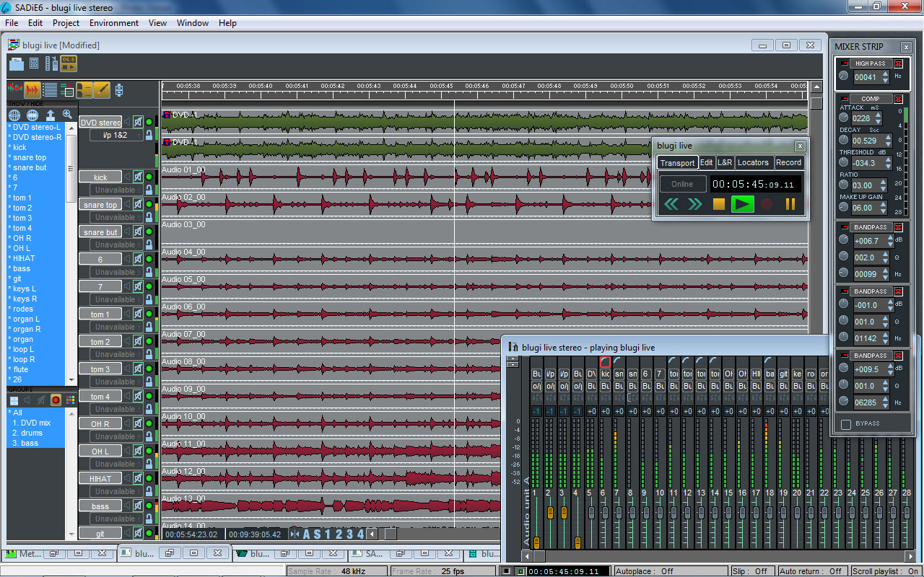The width and height of the screenshot is (924, 577).
Task: Open the track list lines icon
Action: (50, 90)
